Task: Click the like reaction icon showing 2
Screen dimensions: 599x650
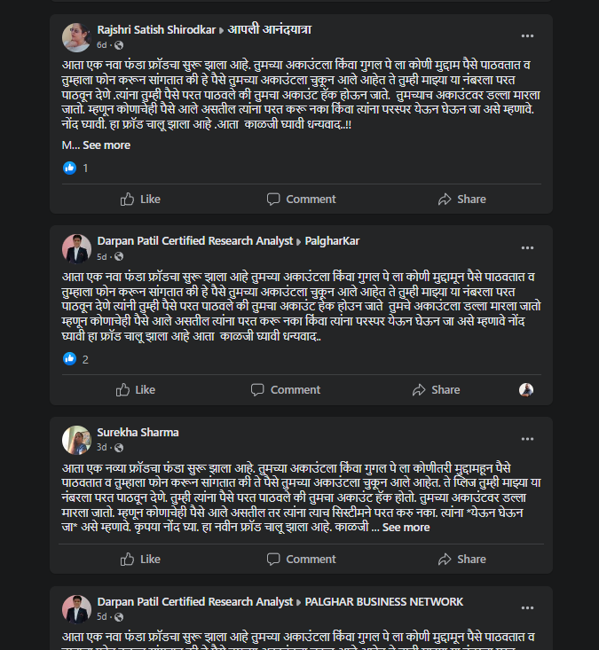Action: coord(70,358)
